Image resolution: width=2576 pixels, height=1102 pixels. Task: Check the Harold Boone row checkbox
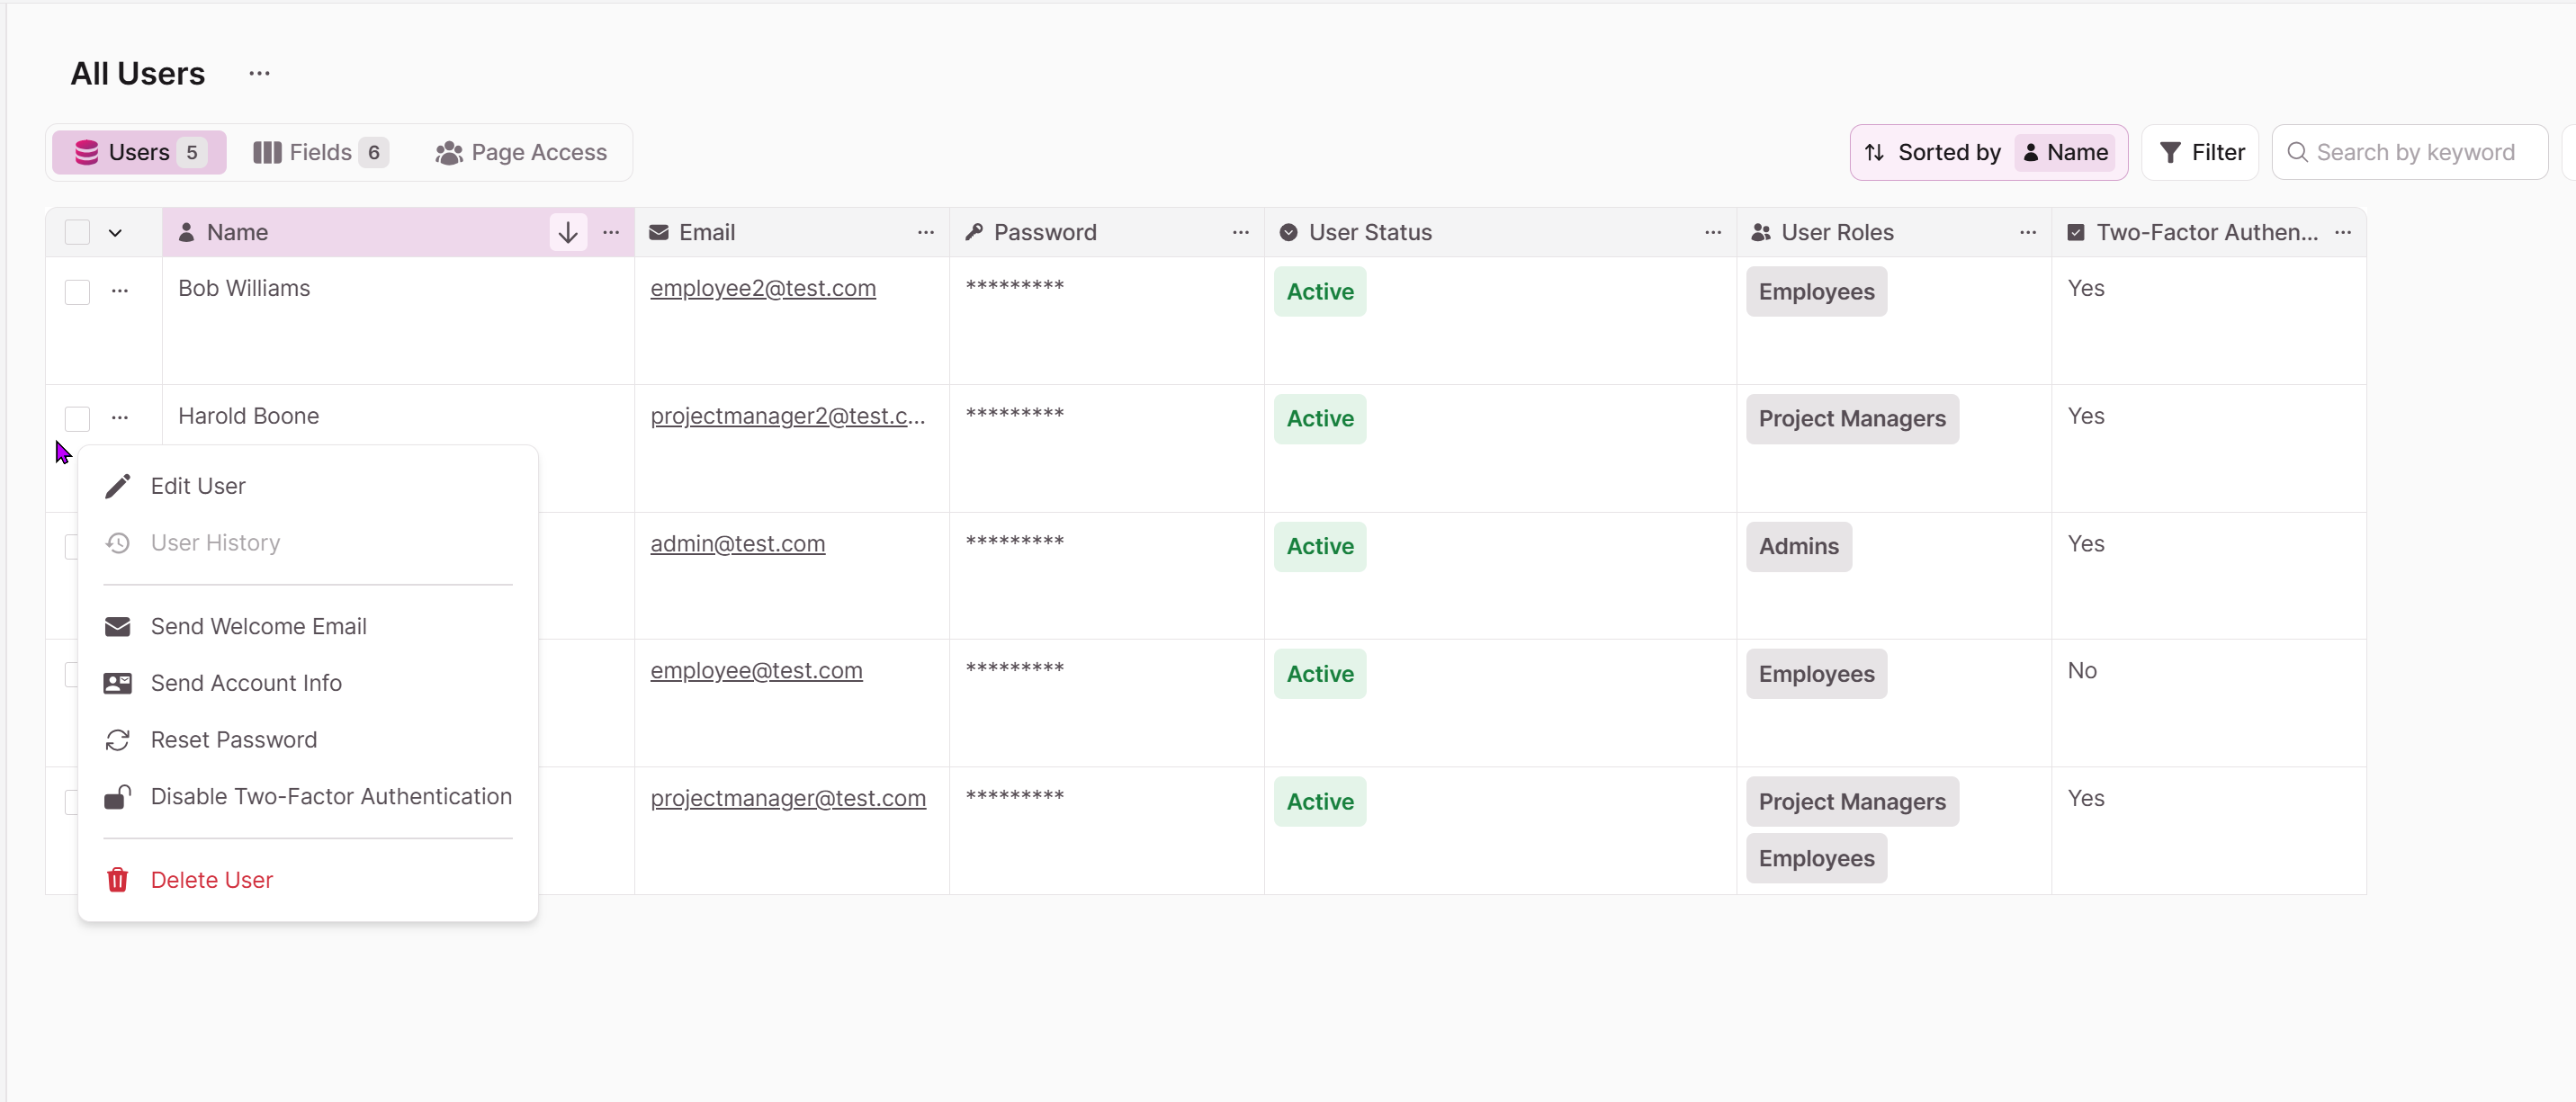click(77, 418)
